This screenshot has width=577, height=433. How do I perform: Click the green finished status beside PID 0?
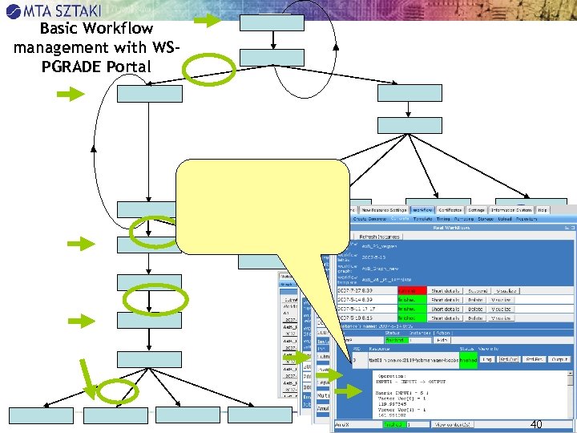click(469, 360)
